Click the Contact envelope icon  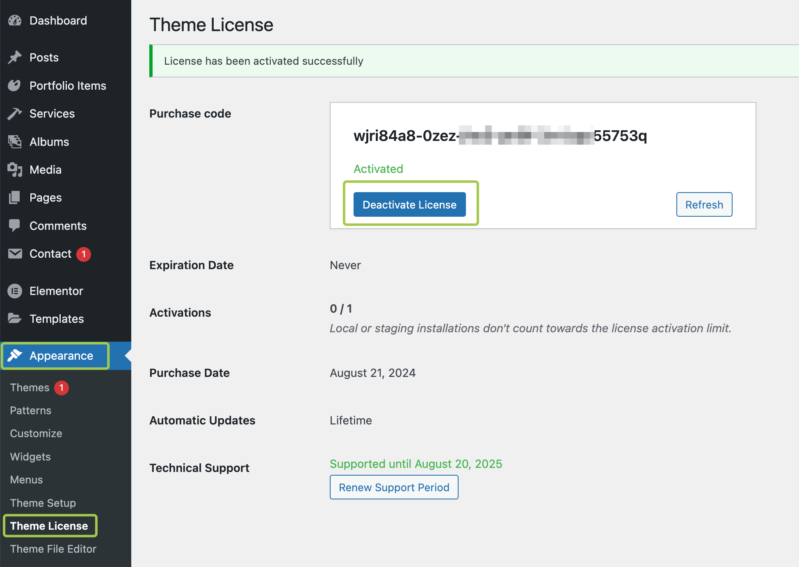[15, 254]
